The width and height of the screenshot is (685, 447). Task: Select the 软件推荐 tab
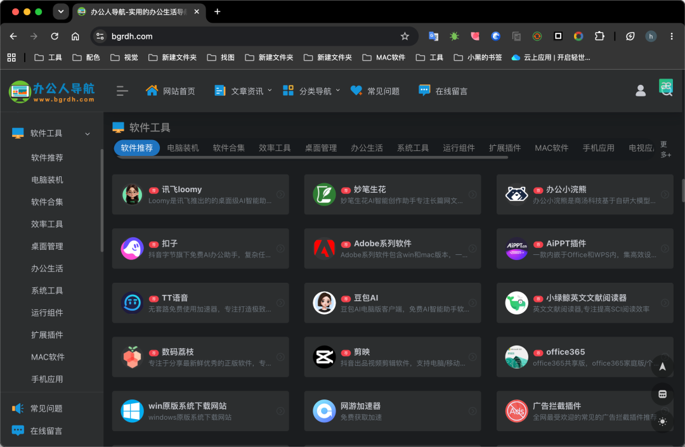point(137,148)
